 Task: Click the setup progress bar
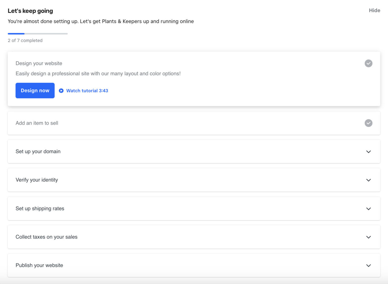38,34
